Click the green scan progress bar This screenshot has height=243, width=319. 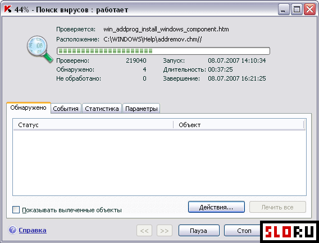pos(163,51)
